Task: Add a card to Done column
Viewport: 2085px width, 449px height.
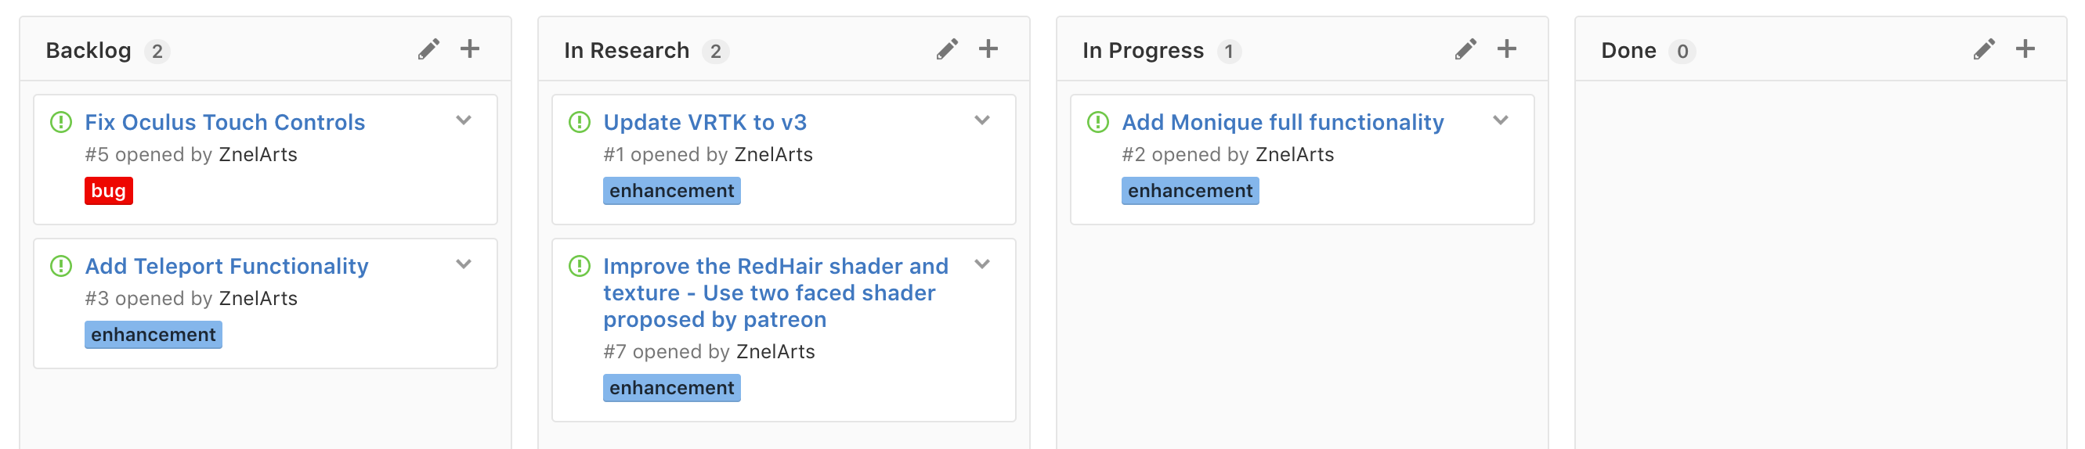Action: click(x=2025, y=49)
